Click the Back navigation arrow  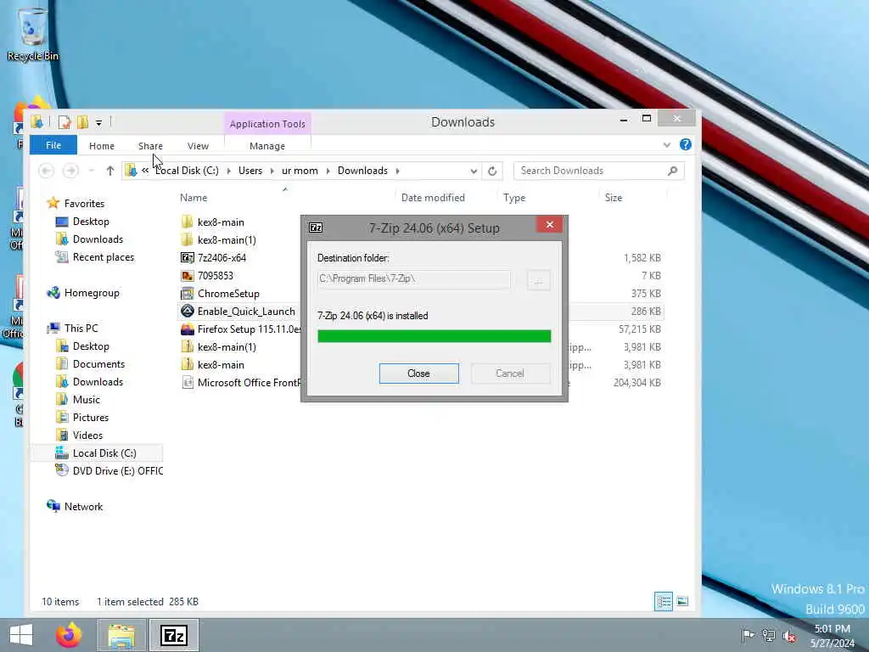click(46, 171)
